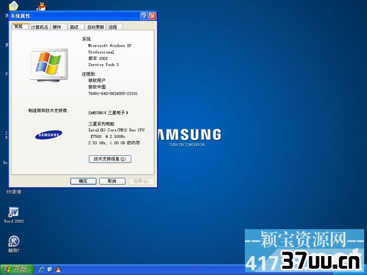The image size is (367, 275).
Task: Open the QQ penguin desktop icon
Action: (42, 6)
